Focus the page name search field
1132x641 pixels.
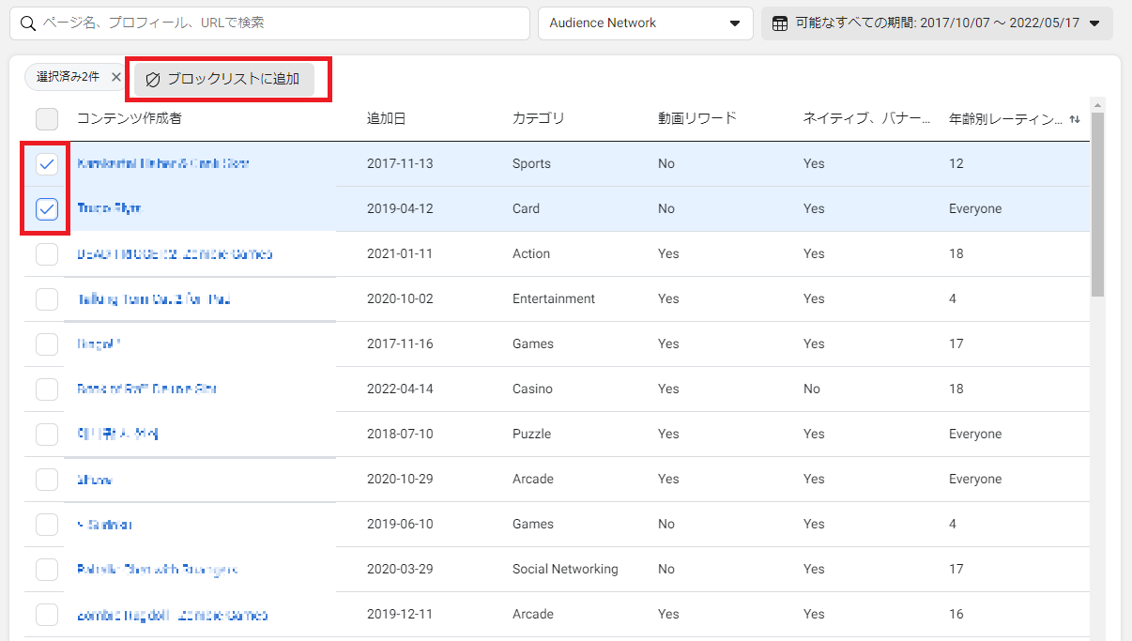coord(282,23)
